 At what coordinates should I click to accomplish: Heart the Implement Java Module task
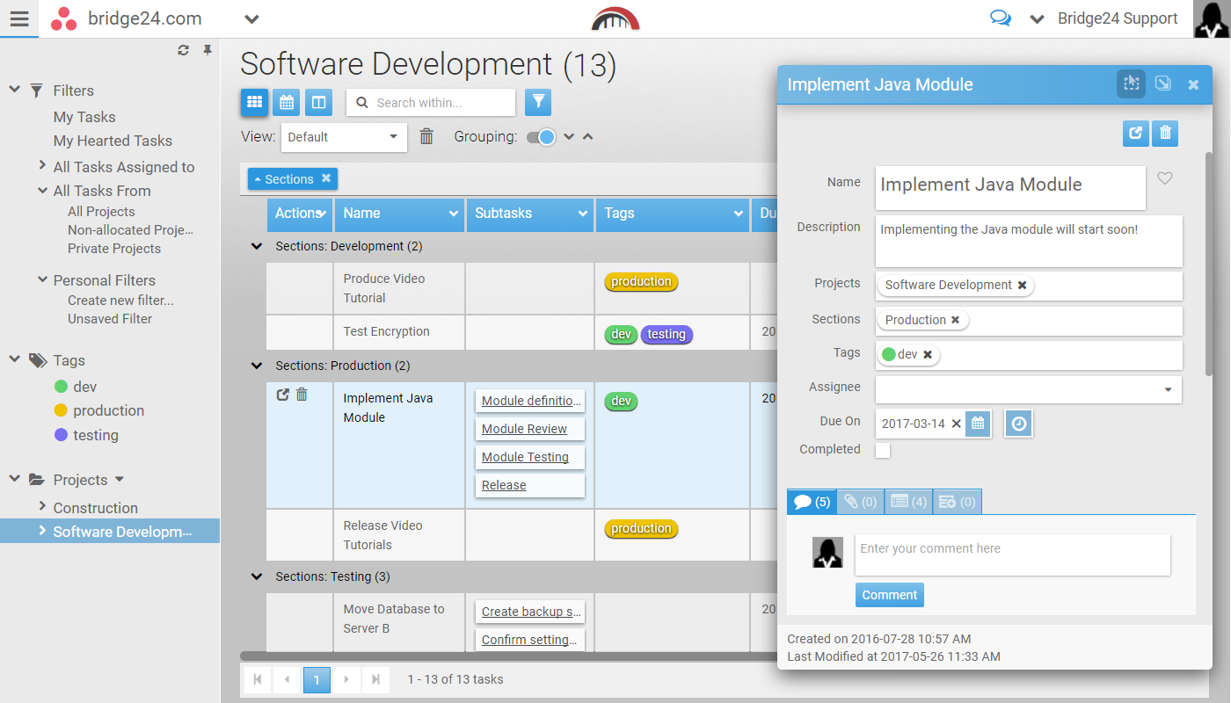pyautogui.click(x=1165, y=178)
